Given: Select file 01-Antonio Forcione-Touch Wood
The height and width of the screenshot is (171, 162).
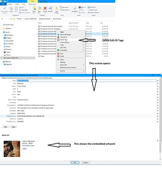Looking at the screenshot, I should pyautogui.click(x=51, y=26).
